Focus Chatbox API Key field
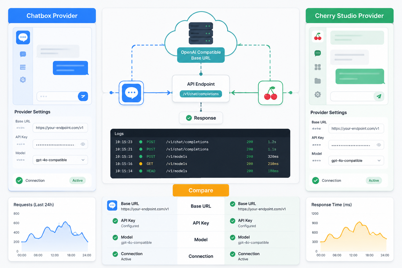Screen dimensions: 402x268 (60, 144)
